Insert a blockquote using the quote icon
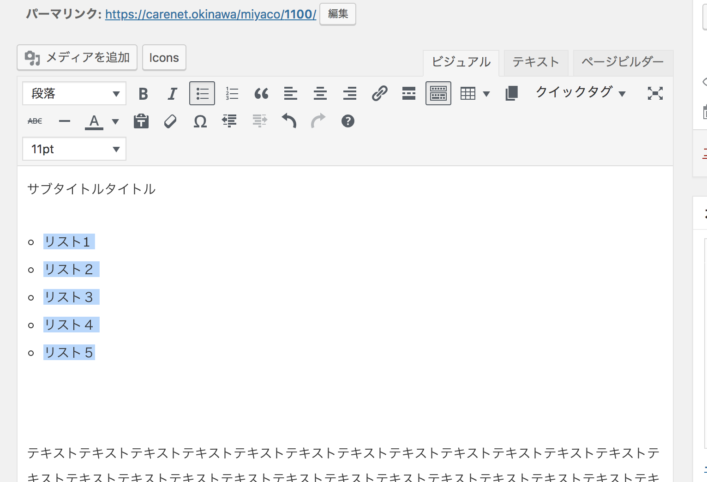The width and height of the screenshot is (707, 482). 261,94
